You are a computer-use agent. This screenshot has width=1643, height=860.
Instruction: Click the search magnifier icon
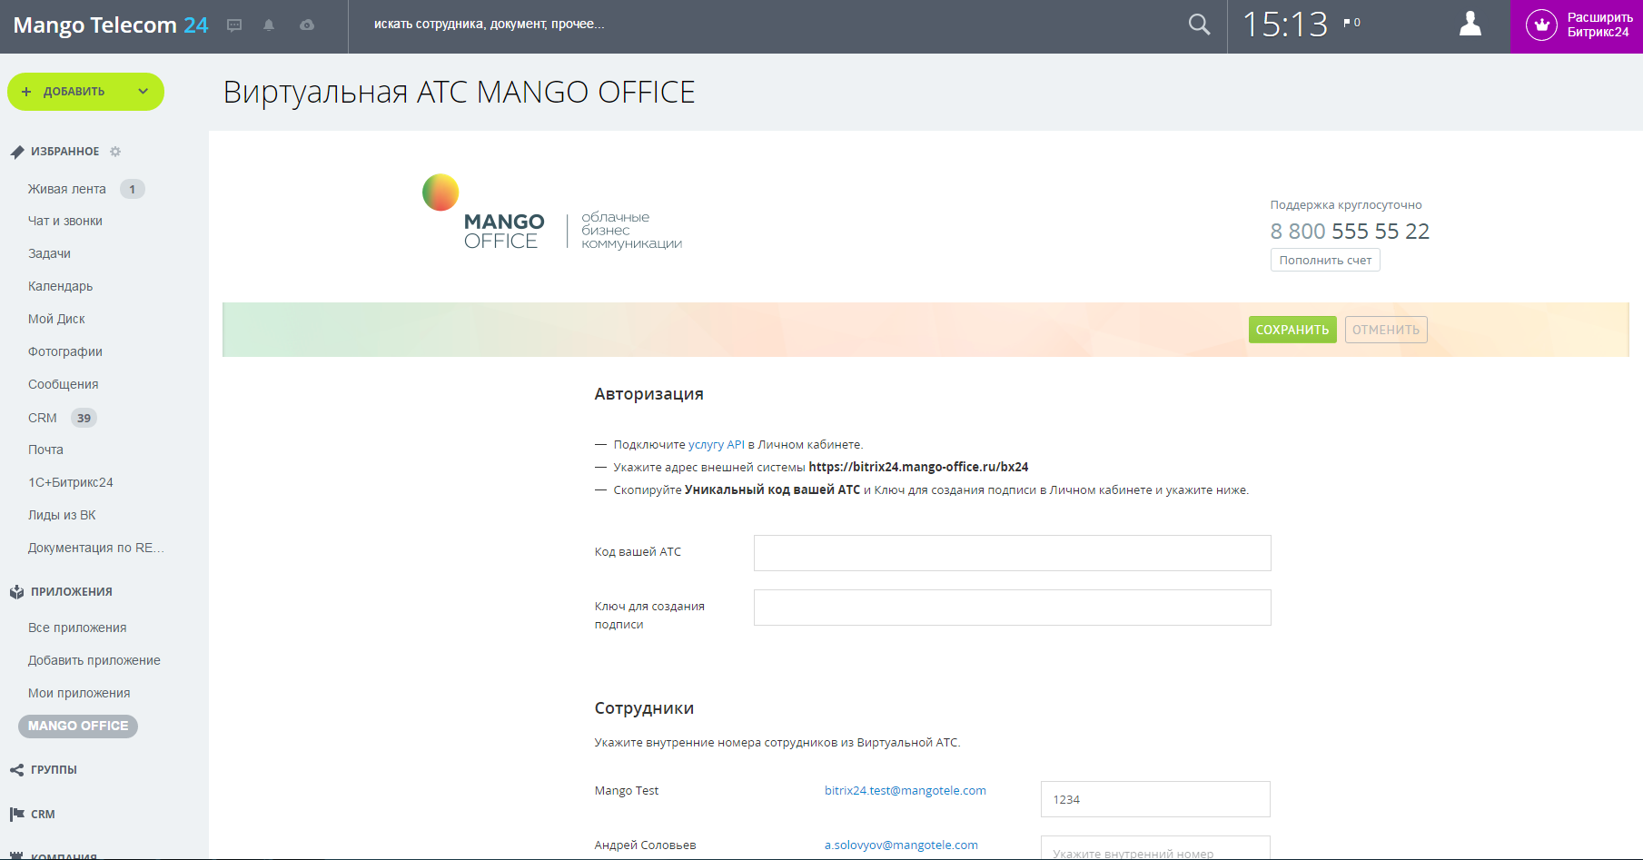pyautogui.click(x=1199, y=25)
